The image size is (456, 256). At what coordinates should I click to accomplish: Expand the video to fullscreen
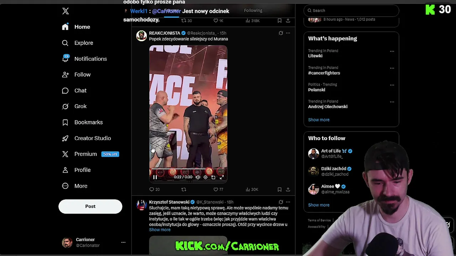click(x=222, y=177)
